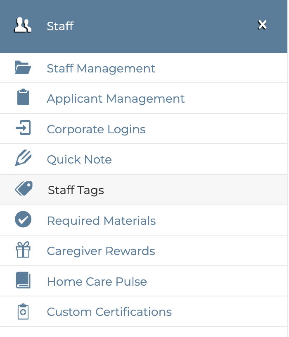Click the book icon beside Home Care Pulse
Screen dimensions: 289x337
click(23, 281)
